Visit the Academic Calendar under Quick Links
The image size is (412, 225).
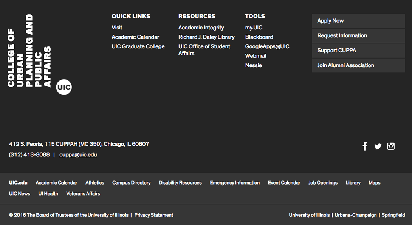click(x=135, y=37)
